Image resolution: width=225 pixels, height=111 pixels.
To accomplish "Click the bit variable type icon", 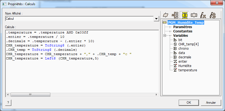I will point(175,40).
